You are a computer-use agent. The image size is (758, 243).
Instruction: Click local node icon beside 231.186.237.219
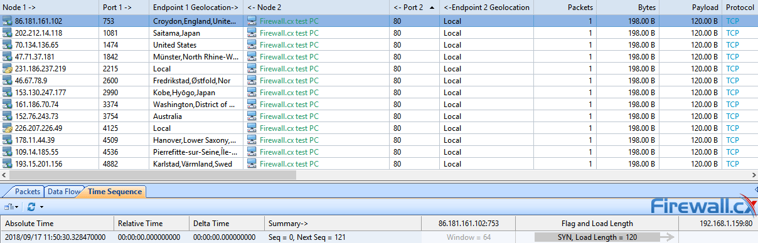tap(8, 69)
